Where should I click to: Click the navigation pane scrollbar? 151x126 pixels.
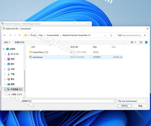[x=25, y=81]
